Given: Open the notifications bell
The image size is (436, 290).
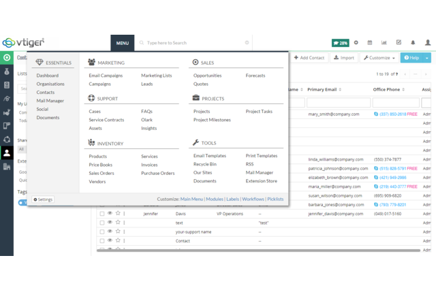Looking at the screenshot, I should (413, 42).
